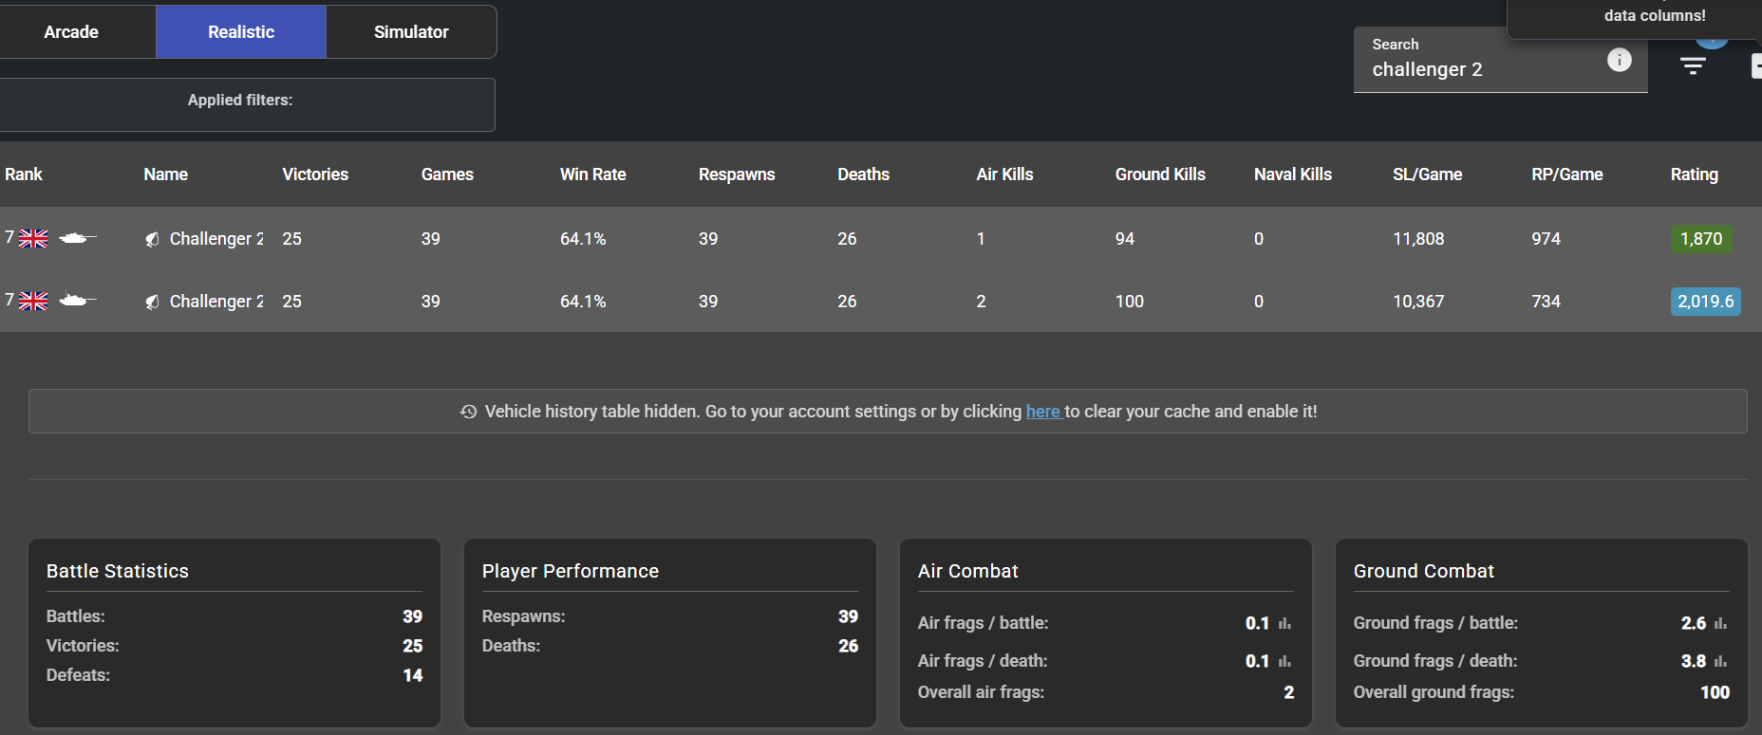Click the Battle Statistics card title
Screen dimensions: 1762x735
(118, 571)
